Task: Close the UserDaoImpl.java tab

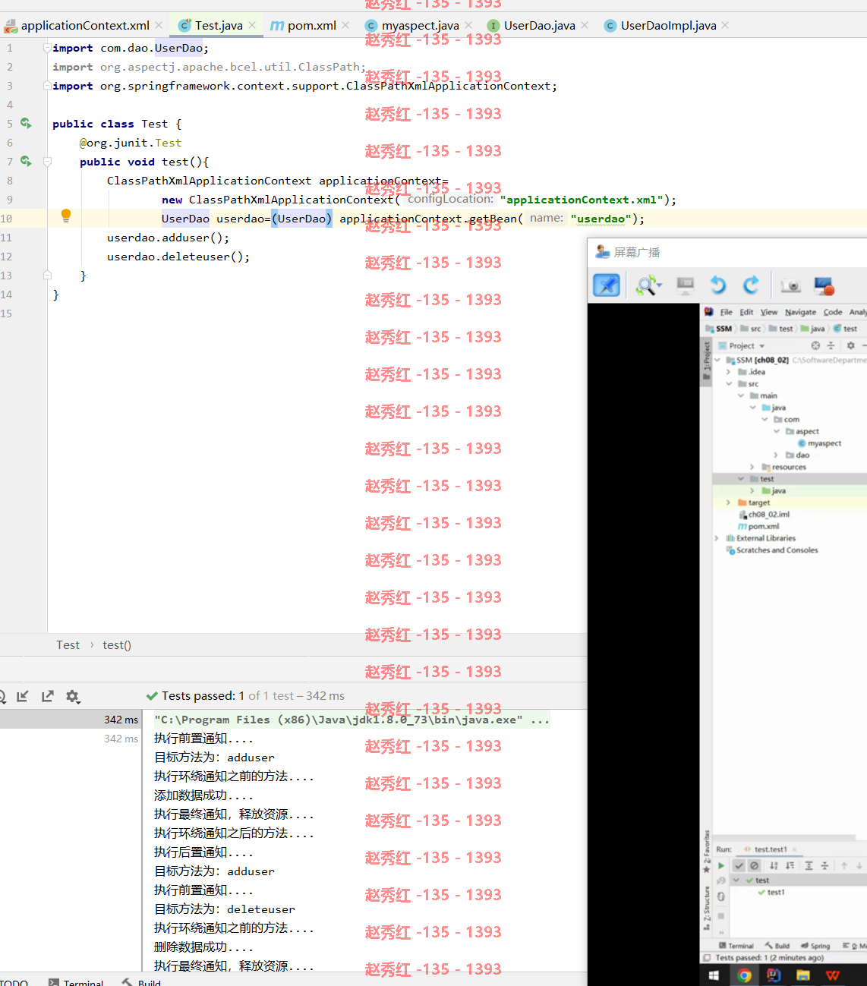Action: pos(725,25)
